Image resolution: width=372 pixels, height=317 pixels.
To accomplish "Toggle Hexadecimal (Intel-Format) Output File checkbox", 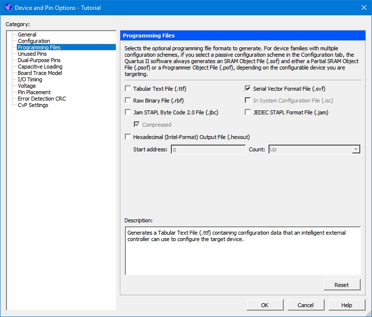I will pos(128,137).
